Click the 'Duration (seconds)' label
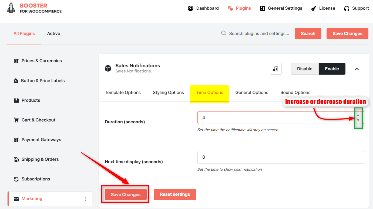The height and width of the screenshot is (209, 373). point(125,122)
